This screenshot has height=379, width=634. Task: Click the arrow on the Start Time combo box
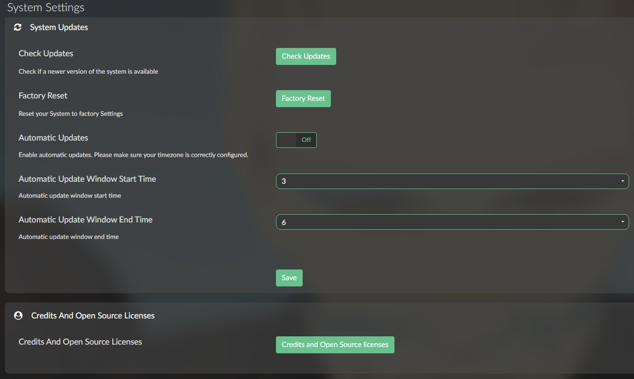click(622, 181)
